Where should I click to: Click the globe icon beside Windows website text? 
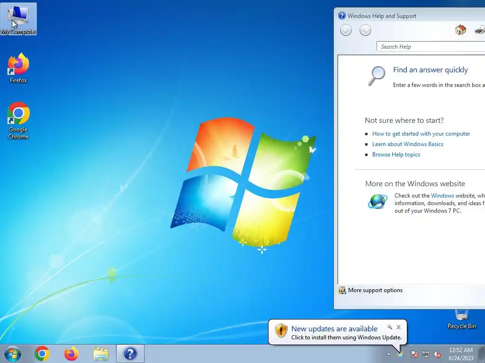pos(377,201)
